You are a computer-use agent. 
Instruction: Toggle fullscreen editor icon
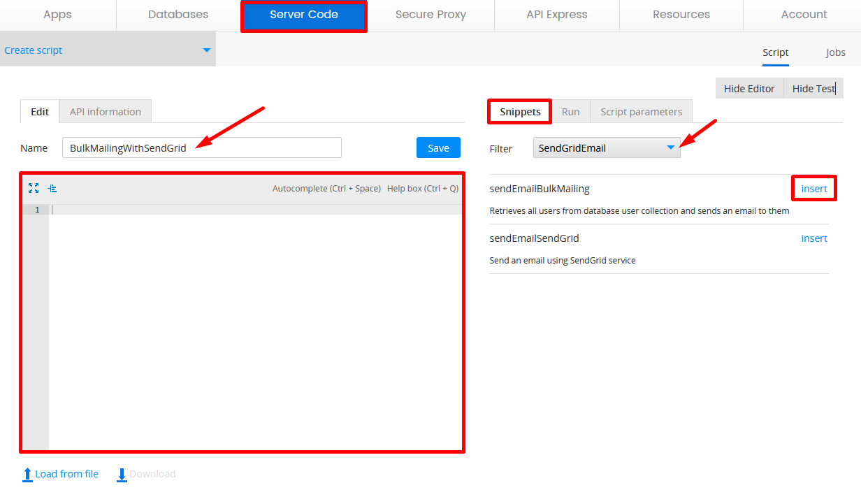34,188
